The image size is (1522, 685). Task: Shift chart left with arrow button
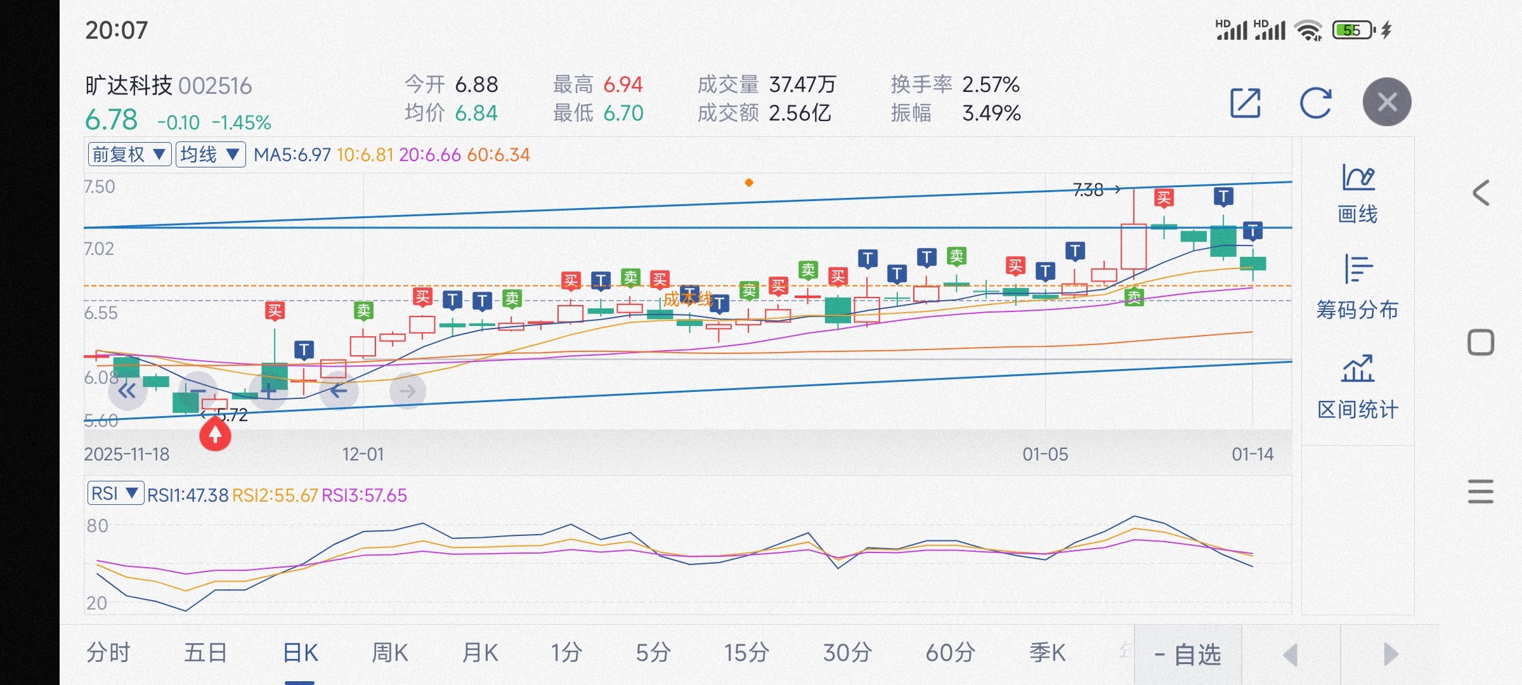click(339, 391)
